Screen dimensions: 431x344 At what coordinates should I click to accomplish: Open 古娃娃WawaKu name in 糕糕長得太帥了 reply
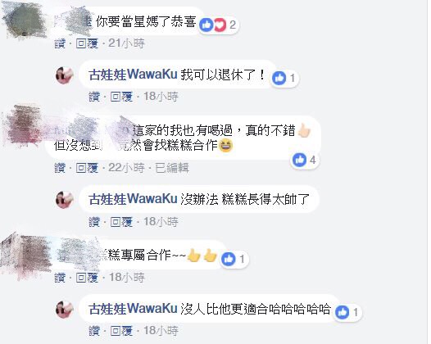pyautogui.click(x=133, y=199)
